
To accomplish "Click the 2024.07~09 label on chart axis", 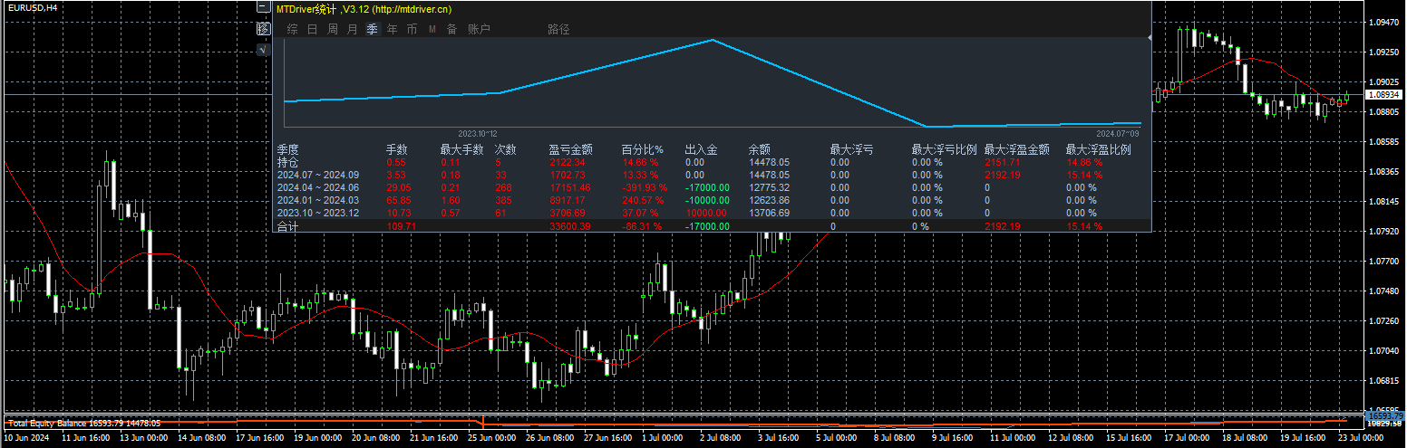I will [1119, 132].
